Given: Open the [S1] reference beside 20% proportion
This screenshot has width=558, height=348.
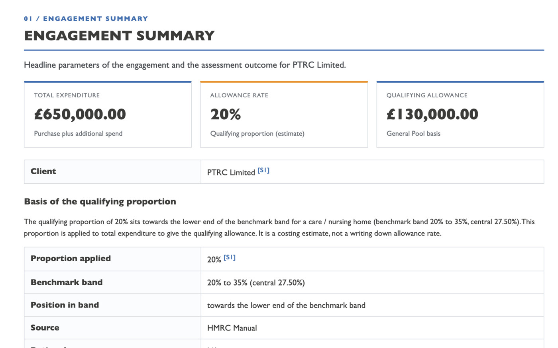Looking at the screenshot, I should [230, 257].
